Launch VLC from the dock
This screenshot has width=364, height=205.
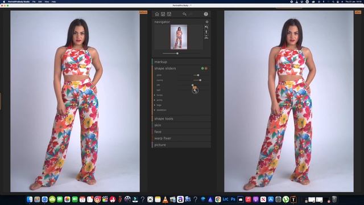166,199
